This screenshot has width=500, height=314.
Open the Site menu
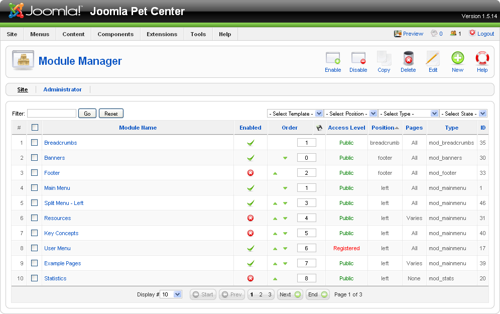[x=12, y=34]
